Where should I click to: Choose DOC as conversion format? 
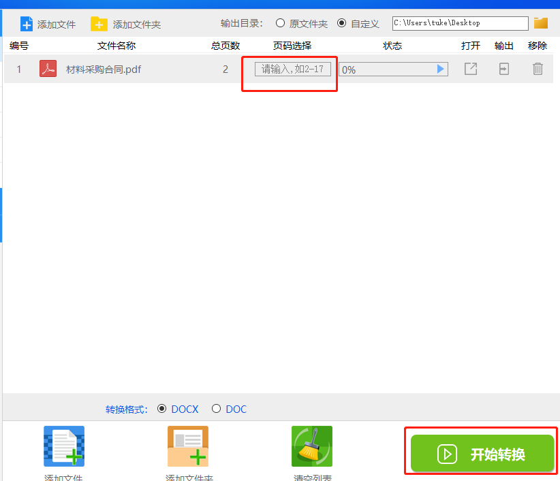point(215,409)
